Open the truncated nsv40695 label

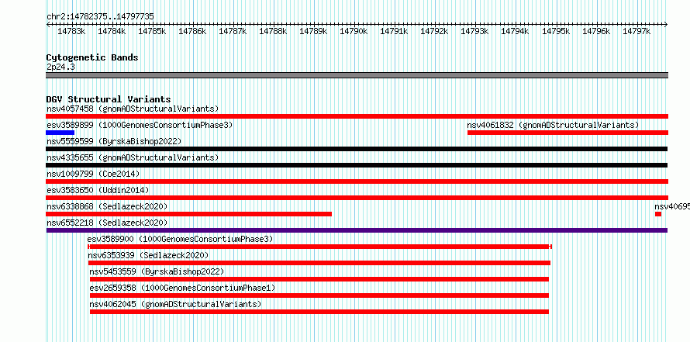(x=672, y=206)
